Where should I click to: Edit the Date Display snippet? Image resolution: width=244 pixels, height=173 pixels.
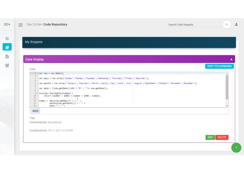[x=210, y=137]
